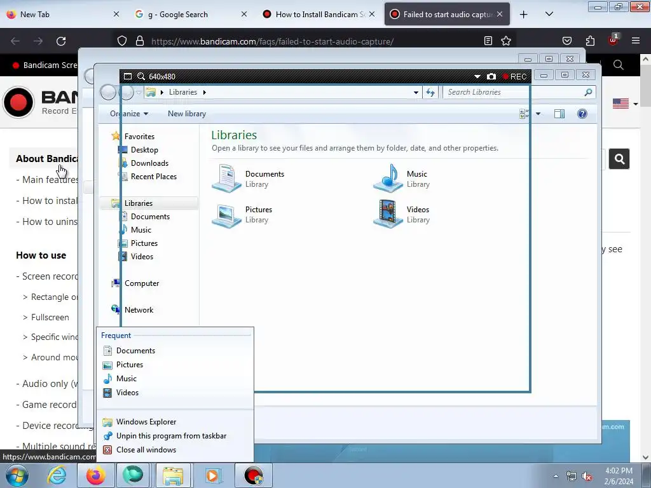Select Music under Libraries in sidebar
Viewport: 651px width, 488px height.
pos(140,230)
